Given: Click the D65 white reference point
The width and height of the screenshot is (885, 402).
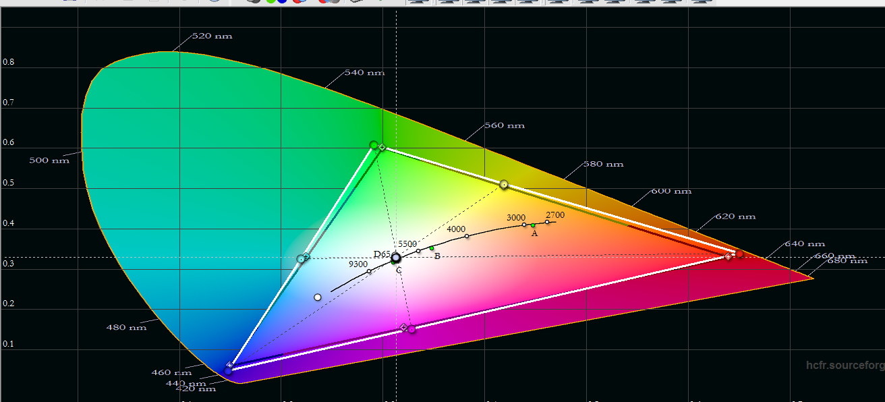Looking at the screenshot, I should (396, 258).
